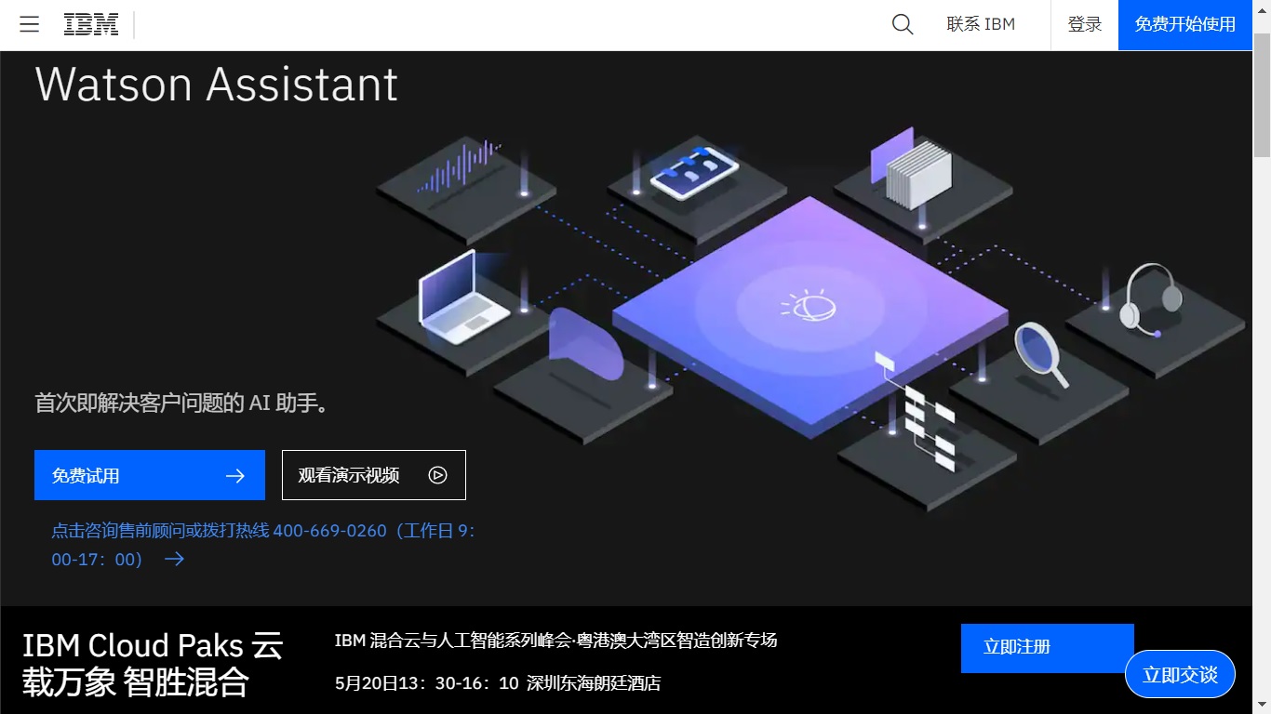Click the mobile phone illustration
Image resolution: width=1271 pixels, height=714 pixels.
click(x=694, y=172)
